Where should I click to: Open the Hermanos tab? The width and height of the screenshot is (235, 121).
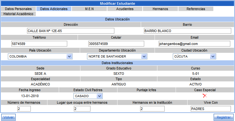[x=160, y=9]
